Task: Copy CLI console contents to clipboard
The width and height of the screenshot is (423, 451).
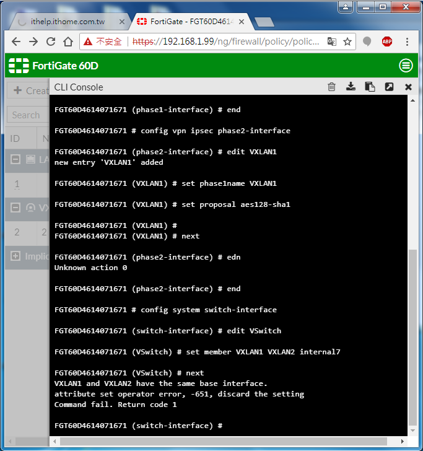Action: point(370,87)
